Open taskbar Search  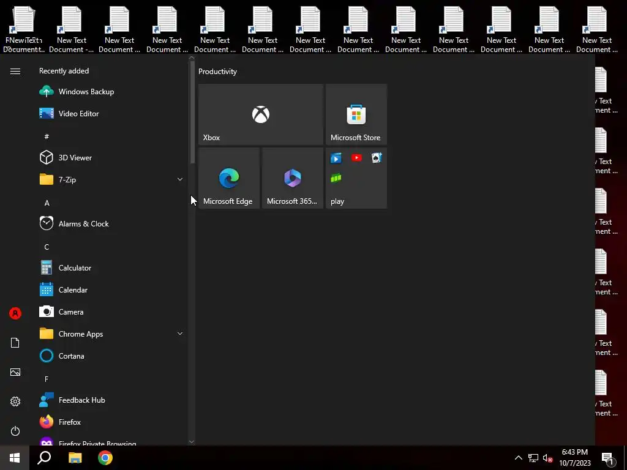coord(44,458)
